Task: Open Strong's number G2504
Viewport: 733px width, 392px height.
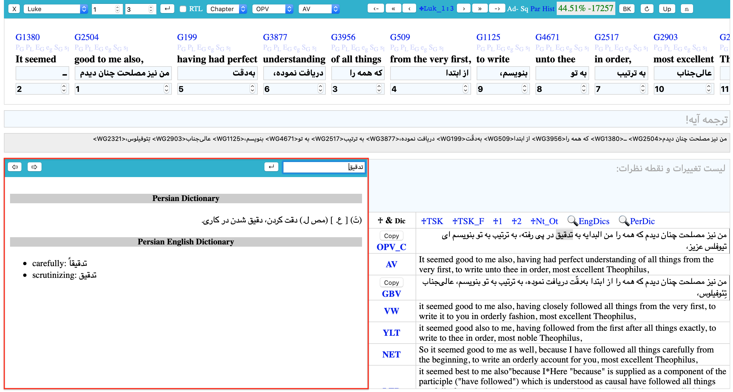Action: [x=86, y=37]
